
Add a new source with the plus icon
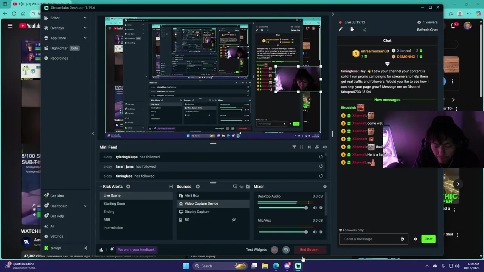[x=198, y=187]
